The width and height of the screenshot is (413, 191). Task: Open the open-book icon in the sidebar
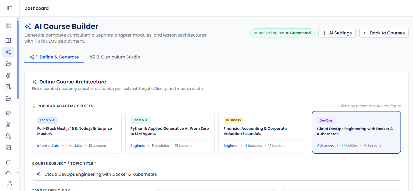point(8,41)
